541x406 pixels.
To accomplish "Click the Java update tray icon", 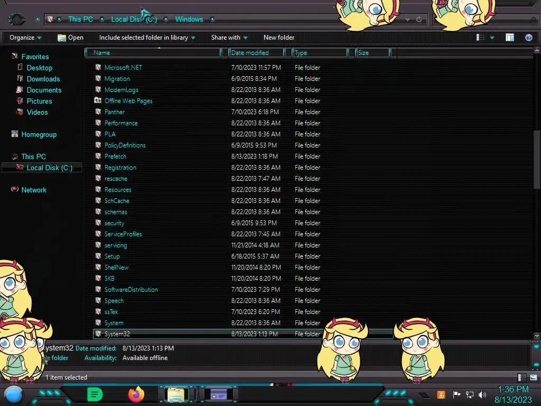I will point(441,394).
